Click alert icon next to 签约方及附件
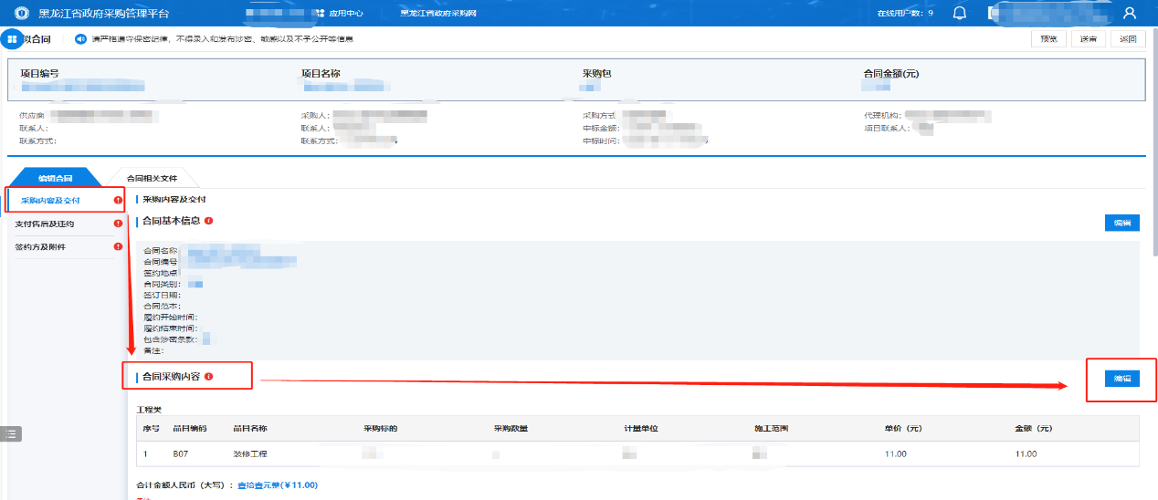Screen dimensions: 1158x500 coord(118,246)
